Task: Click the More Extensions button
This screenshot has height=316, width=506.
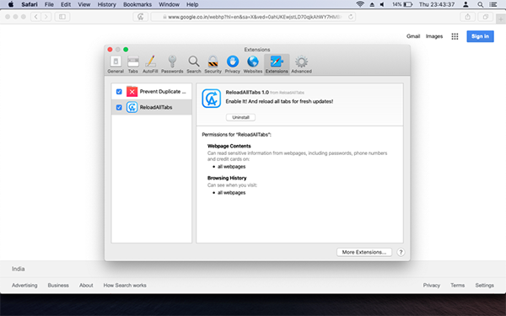Action: coord(364,252)
